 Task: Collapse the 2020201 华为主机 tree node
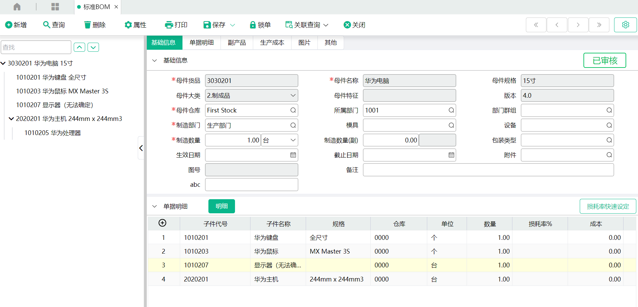[11, 119]
